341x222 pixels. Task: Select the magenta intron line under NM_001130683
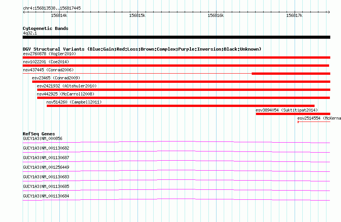click(176, 180)
